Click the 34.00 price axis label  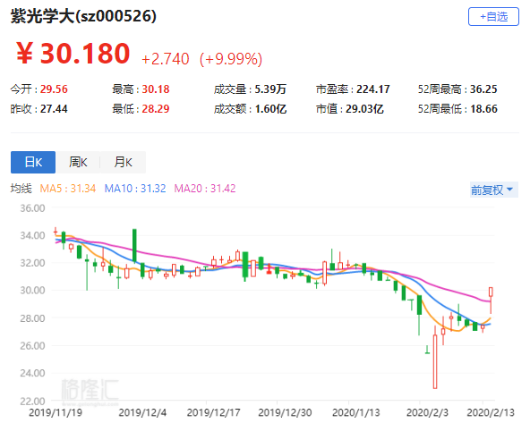(x=32, y=235)
